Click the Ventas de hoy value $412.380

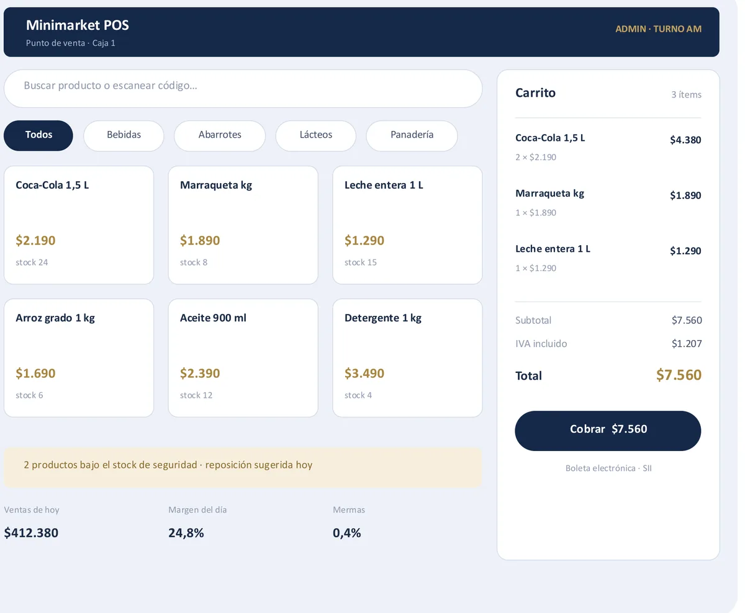(31, 533)
